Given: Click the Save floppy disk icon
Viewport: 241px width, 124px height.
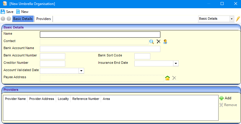Looking at the screenshot, I should pos(3,12).
